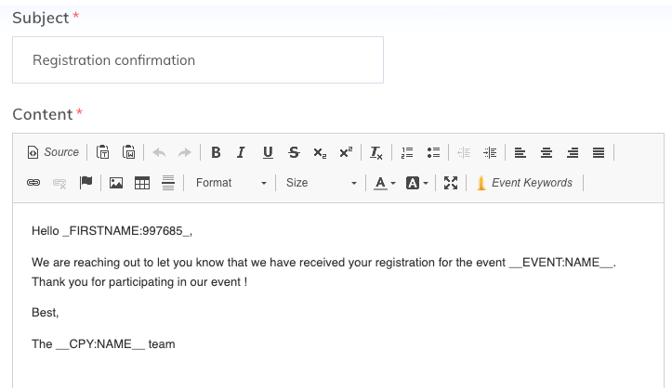Open Event Keywords menu
This screenshot has height=388, width=672.
(524, 183)
